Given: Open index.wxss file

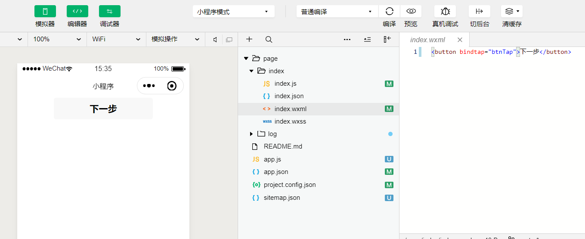Looking at the screenshot, I should click(290, 121).
